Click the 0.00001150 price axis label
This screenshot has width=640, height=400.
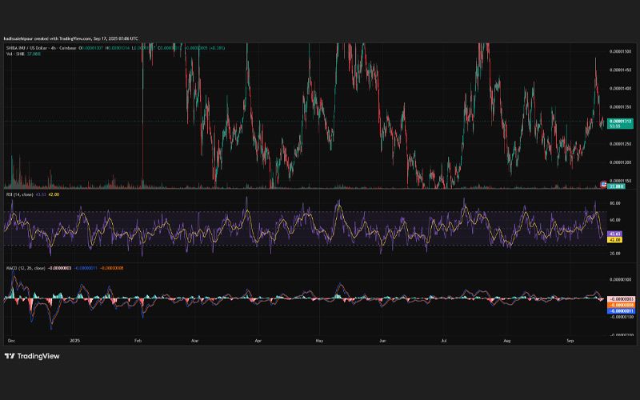click(x=621, y=181)
